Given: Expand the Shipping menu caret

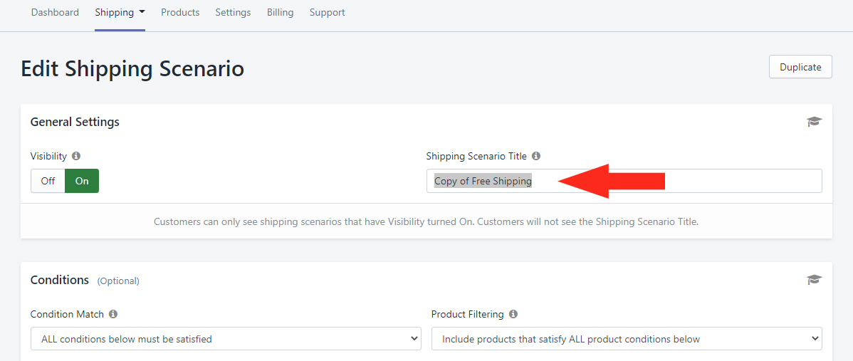Looking at the screenshot, I should [x=142, y=11].
